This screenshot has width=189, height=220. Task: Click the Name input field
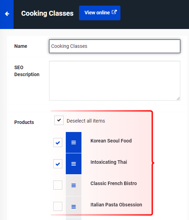(115, 46)
